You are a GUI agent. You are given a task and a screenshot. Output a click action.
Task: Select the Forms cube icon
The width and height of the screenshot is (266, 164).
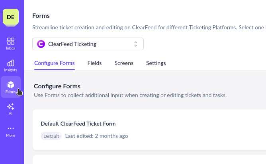pos(11,85)
